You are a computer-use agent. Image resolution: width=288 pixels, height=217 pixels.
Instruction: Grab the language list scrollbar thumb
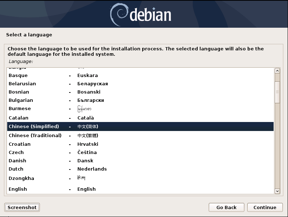(x=277, y=92)
